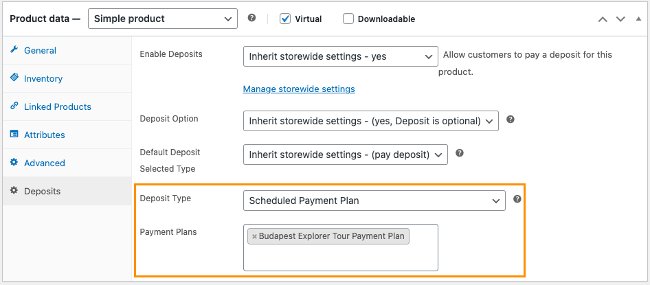Show help tip for Default Deposit Selected Type
The image size is (650, 285).
click(x=459, y=153)
